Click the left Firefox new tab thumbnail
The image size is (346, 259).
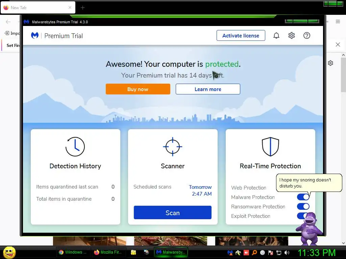(x=89, y=241)
